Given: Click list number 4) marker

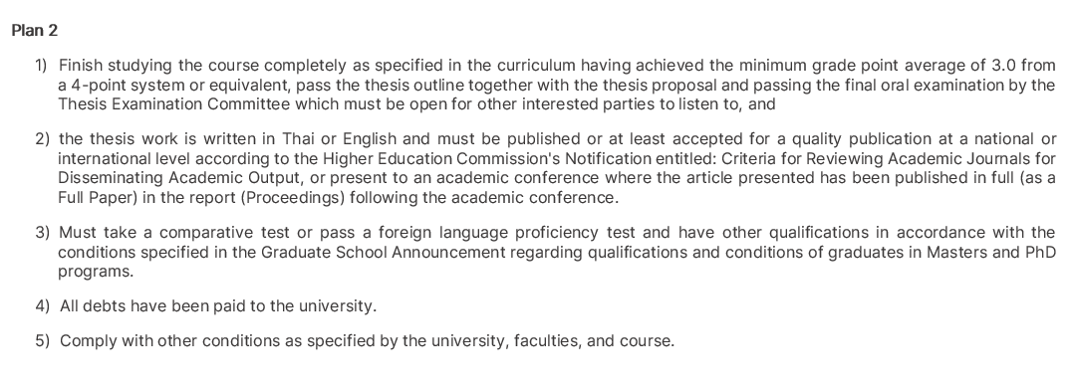Looking at the screenshot, I should click(42, 306).
